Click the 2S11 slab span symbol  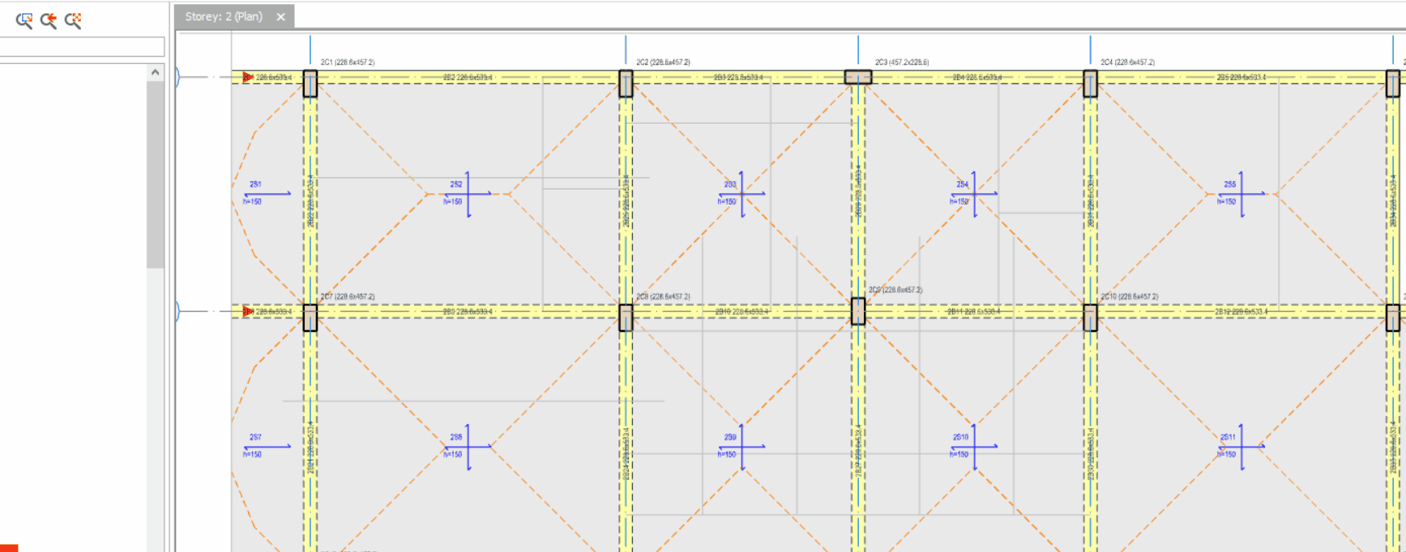1241,447
